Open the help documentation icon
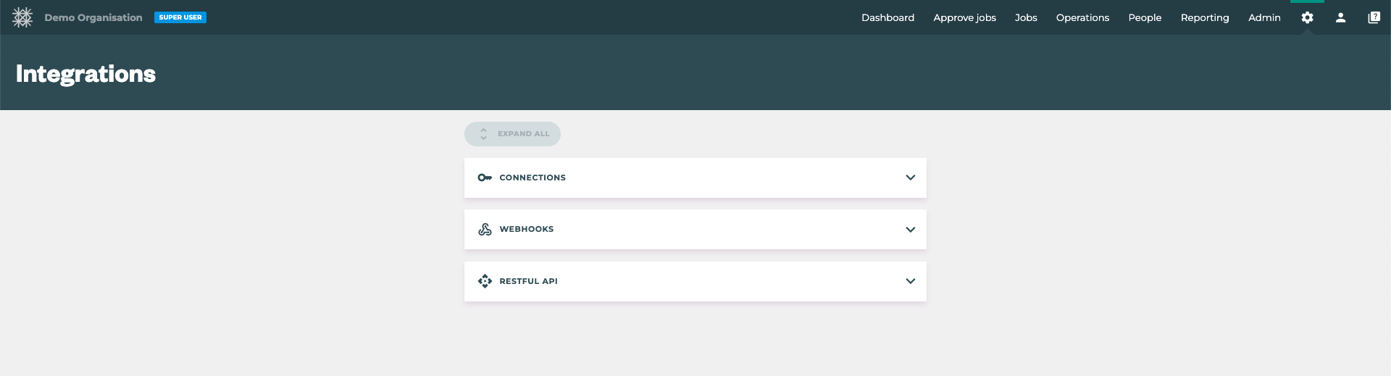The width and height of the screenshot is (1391, 376). 1374,17
